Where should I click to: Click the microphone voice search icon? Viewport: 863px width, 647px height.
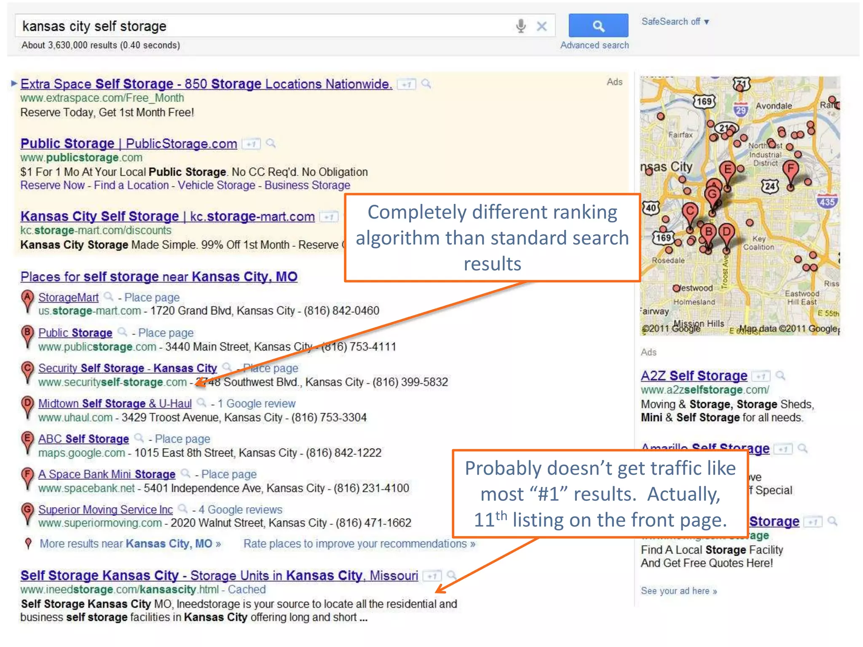(x=521, y=26)
